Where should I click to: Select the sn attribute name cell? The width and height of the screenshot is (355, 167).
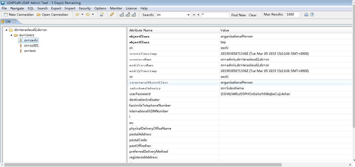[x=173, y=77]
